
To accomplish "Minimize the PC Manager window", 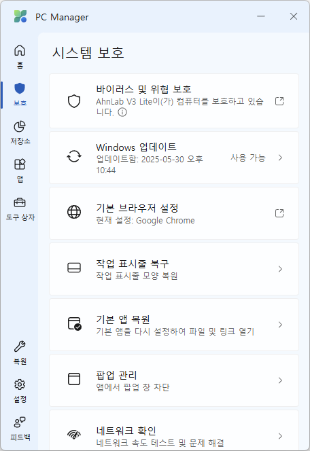I will [x=261, y=16].
